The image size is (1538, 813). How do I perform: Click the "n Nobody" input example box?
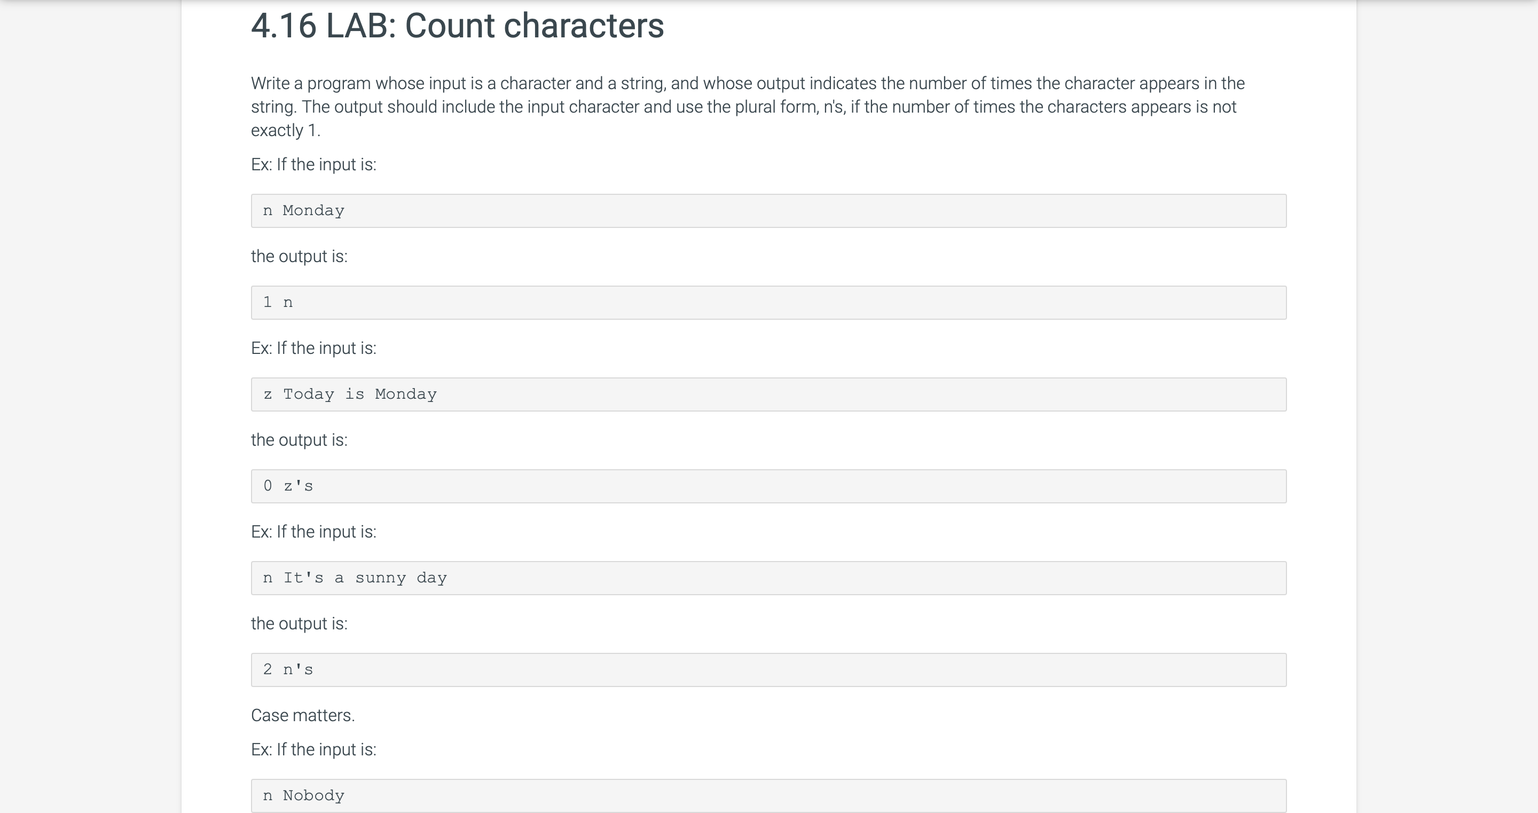[x=768, y=796]
